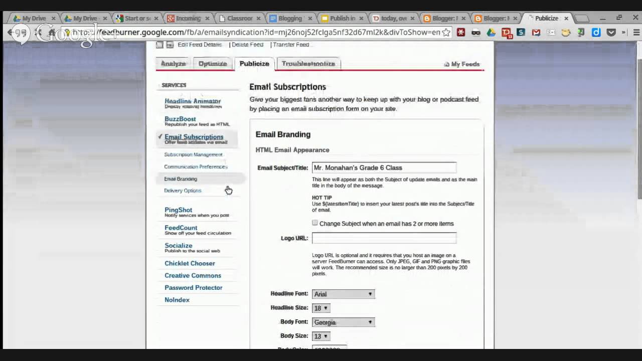Switch to the Troubleshootize tab

pyautogui.click(x=308, y=64)
